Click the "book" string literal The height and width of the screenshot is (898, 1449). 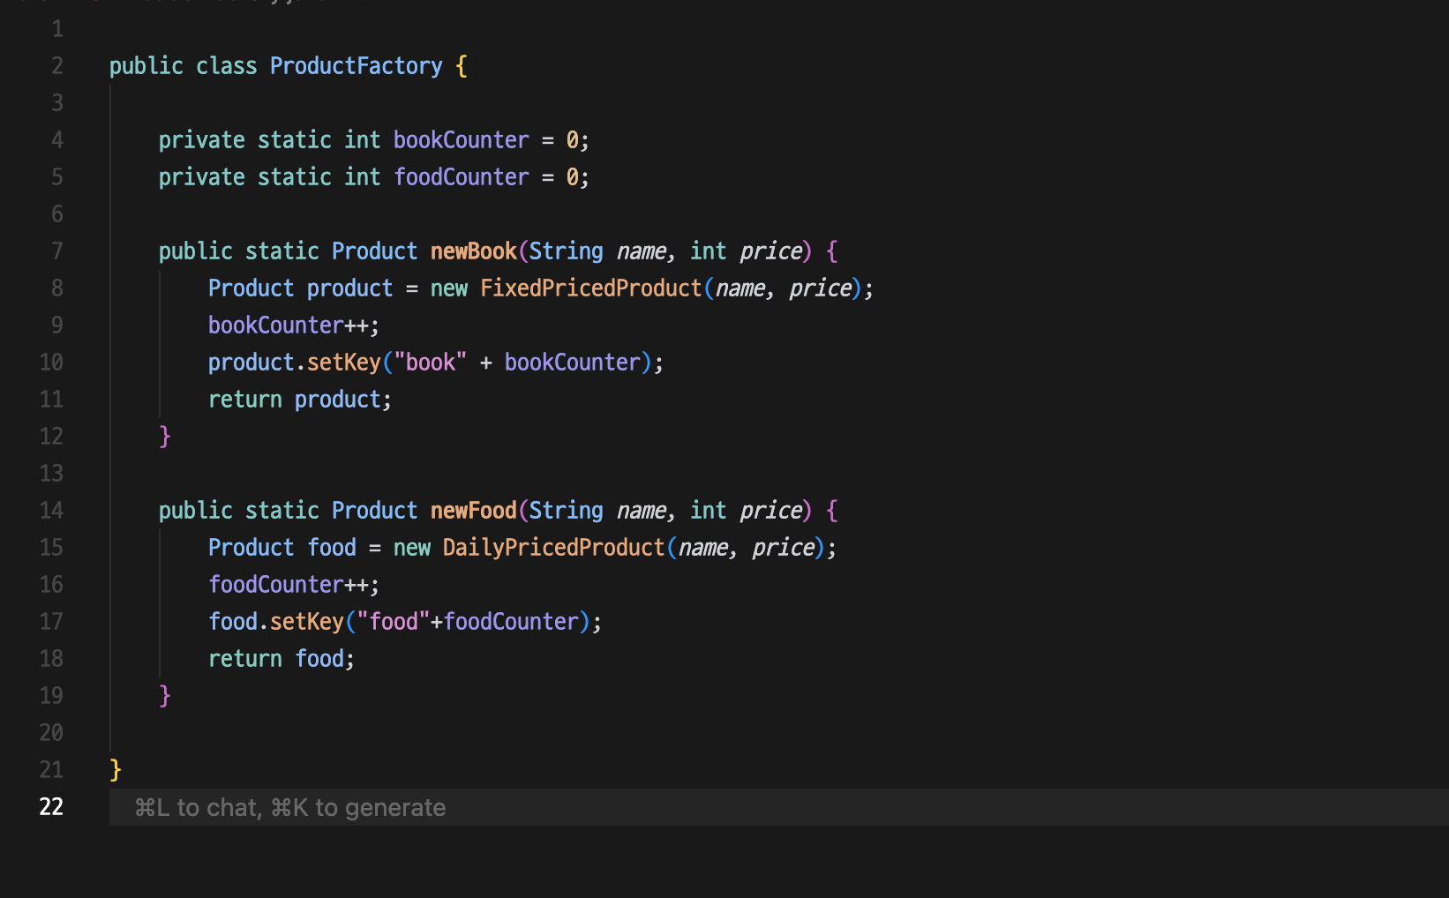[431, 363]
